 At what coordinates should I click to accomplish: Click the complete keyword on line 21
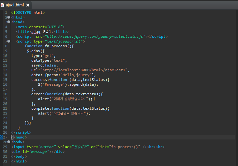pyautogui.click(x=40, y=108)
